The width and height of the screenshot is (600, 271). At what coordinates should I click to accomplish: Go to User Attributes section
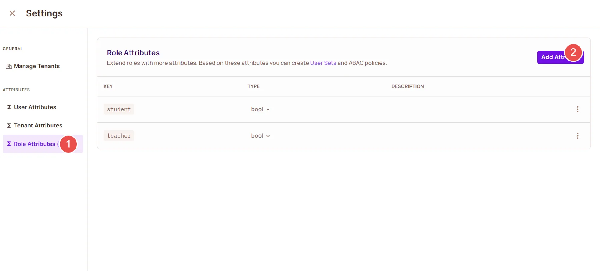pyautogui.click(x=35, y=107)
